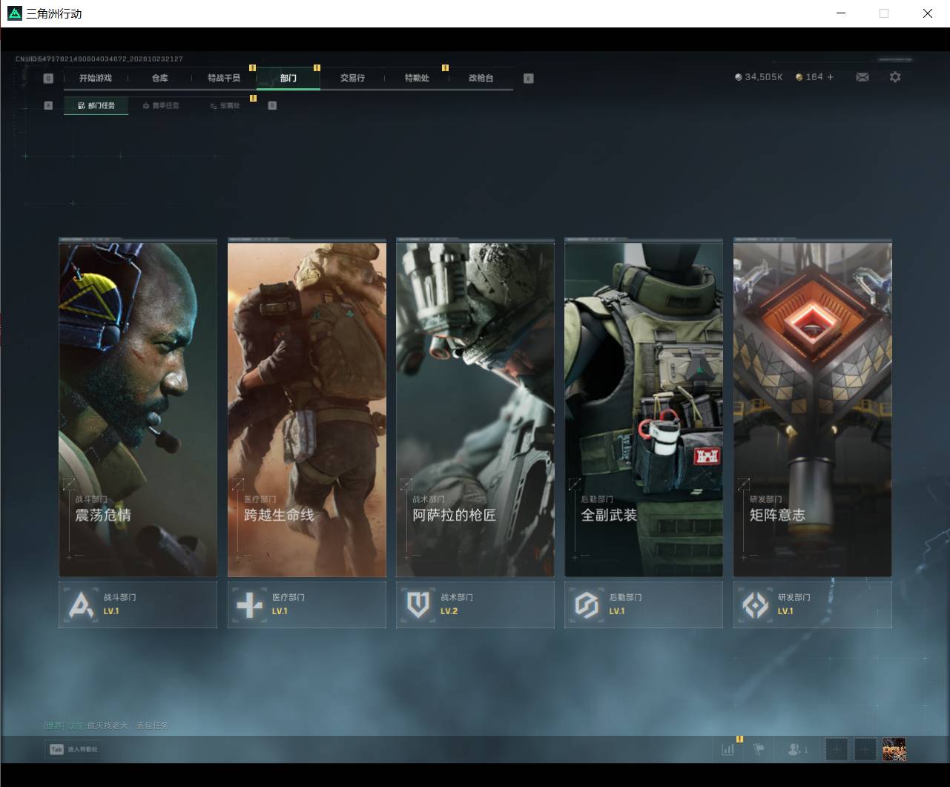The width and height of the screenshot is (950, 787).
Task: Open the 开始游戏 tab
Action: pyautogui.click(x=96, y=78)
